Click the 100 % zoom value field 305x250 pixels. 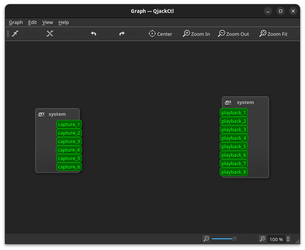276,239
